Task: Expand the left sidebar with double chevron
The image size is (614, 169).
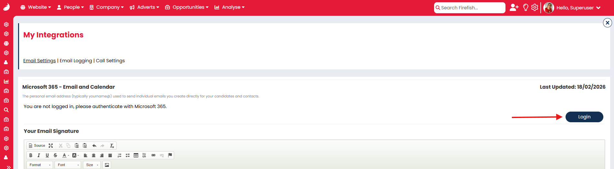Action: pos(9,167)
